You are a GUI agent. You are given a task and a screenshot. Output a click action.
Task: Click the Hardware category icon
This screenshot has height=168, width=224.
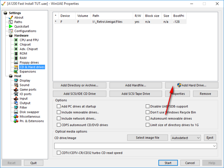click(11, 35)
